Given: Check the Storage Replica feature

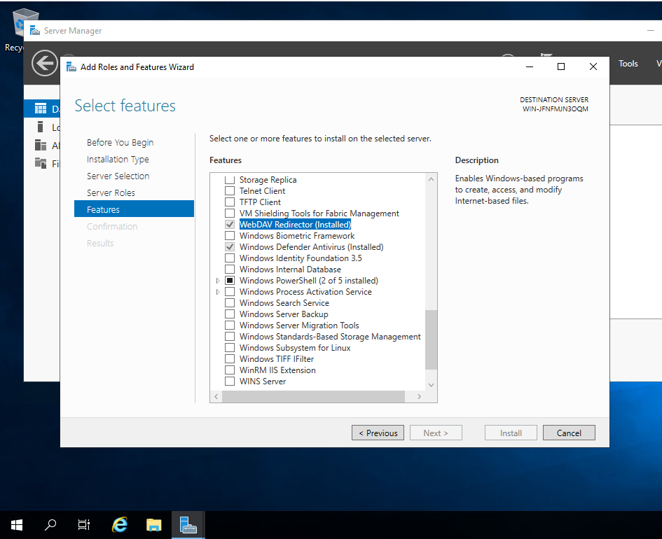Looking at the screenshot, I should coord(230,180).
